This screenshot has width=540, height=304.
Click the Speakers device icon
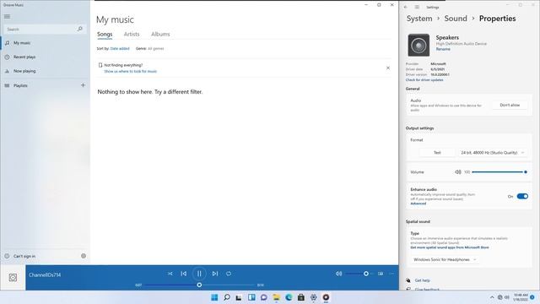pos(418,45)
